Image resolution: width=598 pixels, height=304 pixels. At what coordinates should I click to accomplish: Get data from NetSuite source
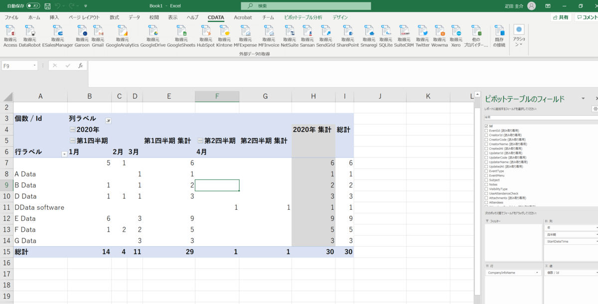click(290, 36)
